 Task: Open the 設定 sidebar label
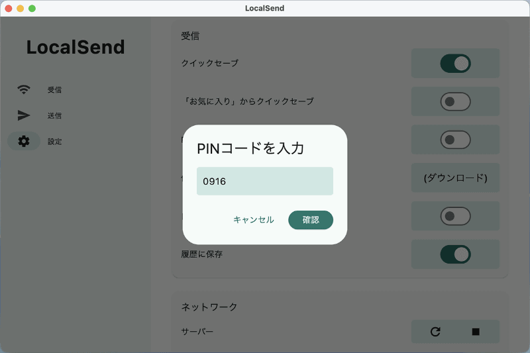tap(54, 142)
